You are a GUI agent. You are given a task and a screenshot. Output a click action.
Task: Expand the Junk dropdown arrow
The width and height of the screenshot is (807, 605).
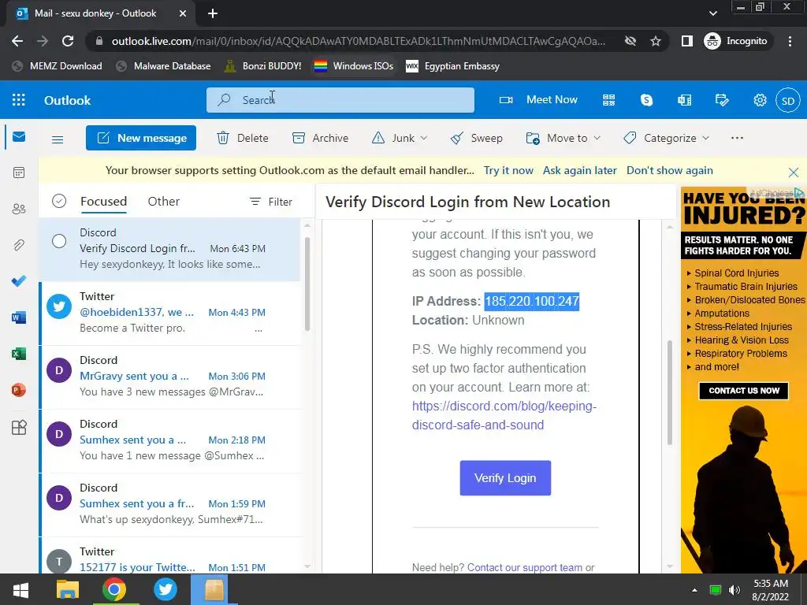pyautogui.click(x=423, y=138)
